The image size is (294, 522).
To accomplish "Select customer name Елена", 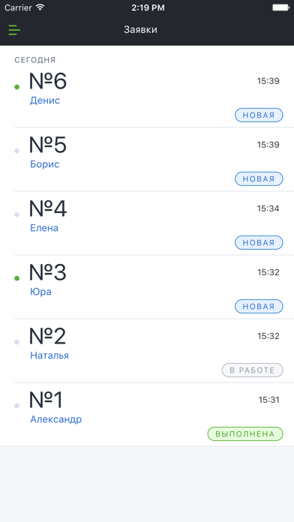I will (44, 228).
